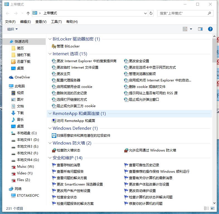Screen dimensions: 219x214
Task: Click the change view grid icon
Action: (x=185, y=29)
